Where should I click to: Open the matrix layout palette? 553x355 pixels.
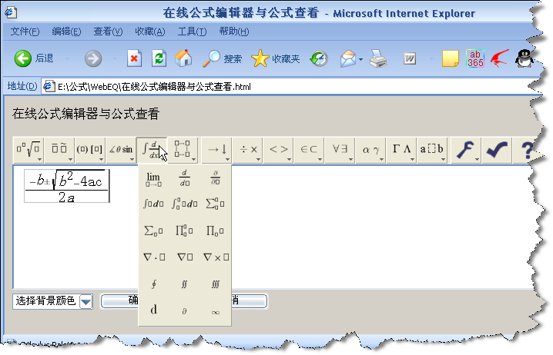point(183,150)
